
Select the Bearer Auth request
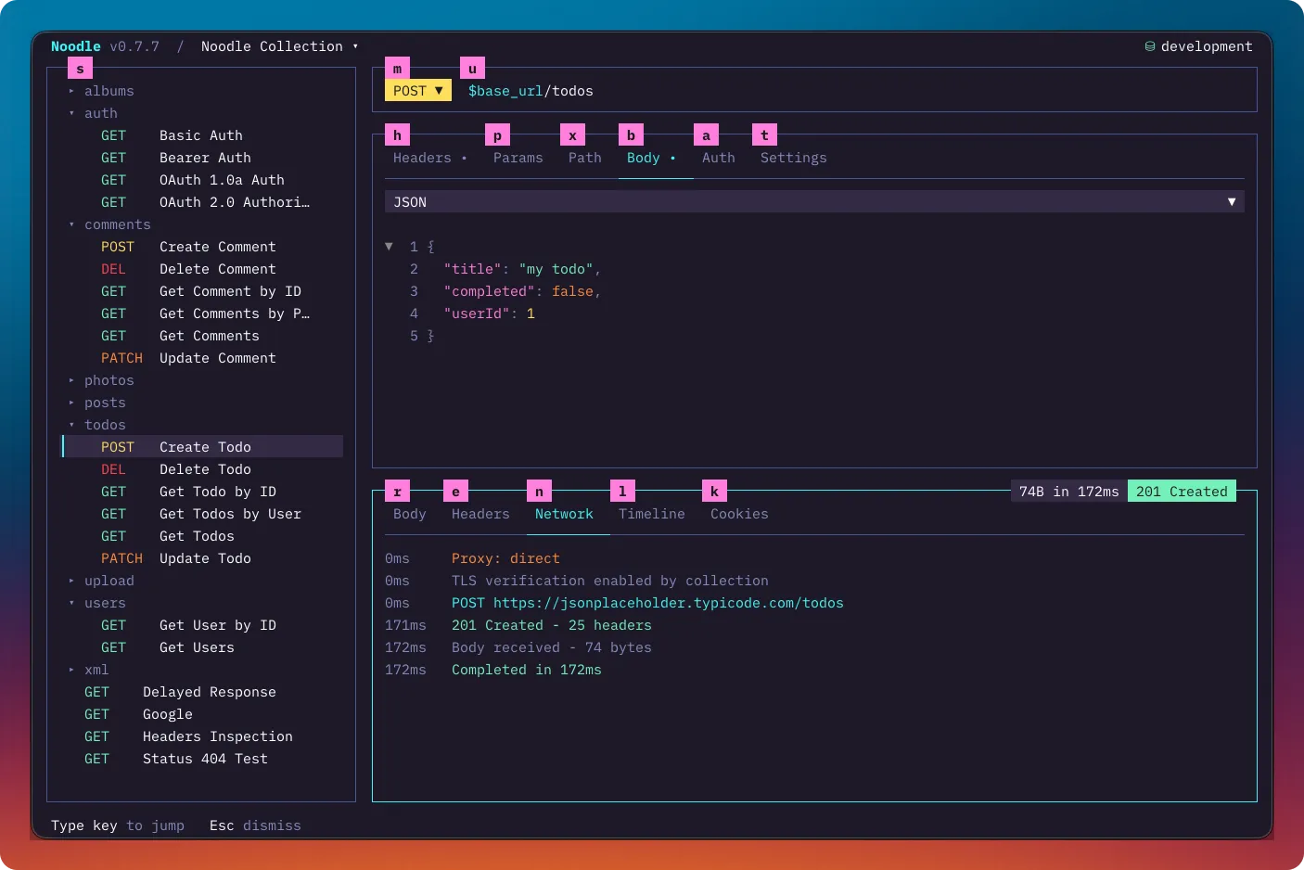pyautogui.click(x=203, y=158)
